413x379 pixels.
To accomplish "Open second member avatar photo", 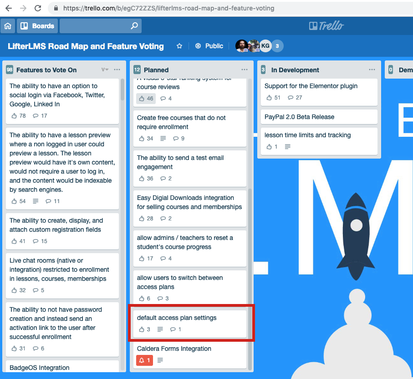I will pos(253,46).
